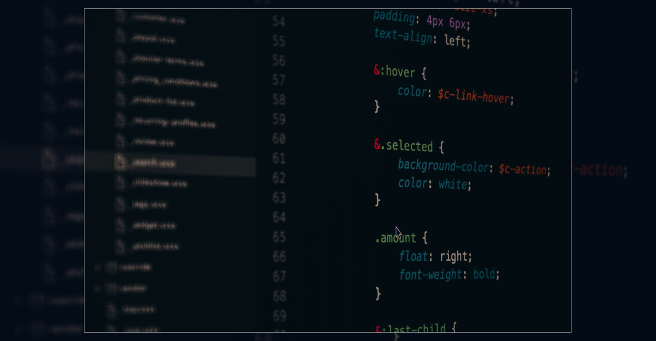Select the highlighted _search.scss file
Screen dimensions: 656x341
(x=153, y=163)
